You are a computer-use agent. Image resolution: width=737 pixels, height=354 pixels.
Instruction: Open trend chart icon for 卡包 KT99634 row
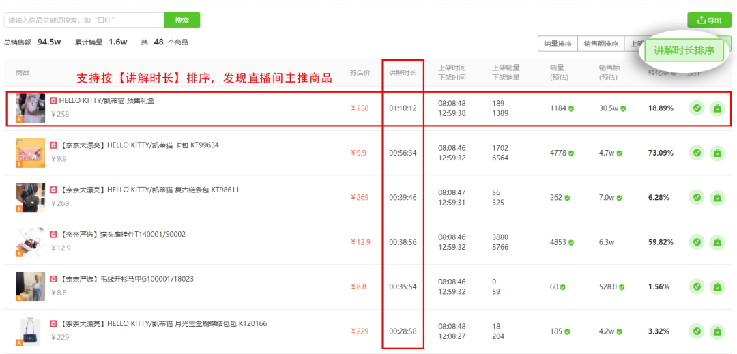pos(697,153)
